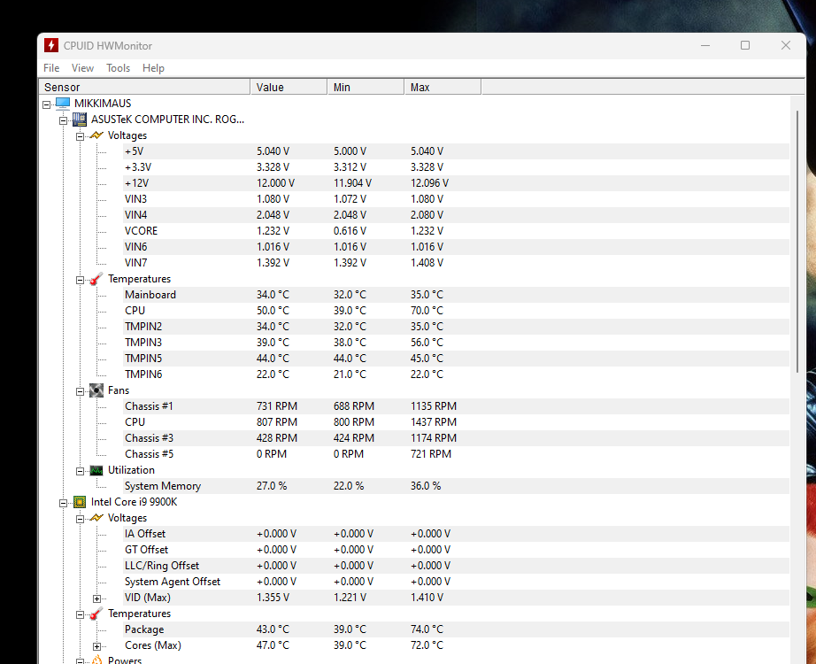The image size is (816, 664).
Task: Collapse the Fans group
Action: pyautogui.click(x=80, y=391)
